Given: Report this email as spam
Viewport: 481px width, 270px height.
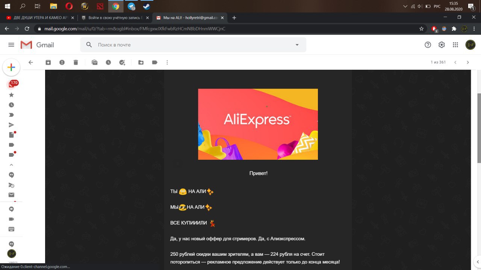Looking at the screenshot, I should tap(62, 63).
